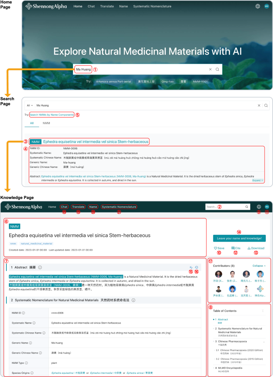
Task: Try the Artemisia annua Part-aerial suggestion
Action: pyautogui.click(x=114, y=82)
